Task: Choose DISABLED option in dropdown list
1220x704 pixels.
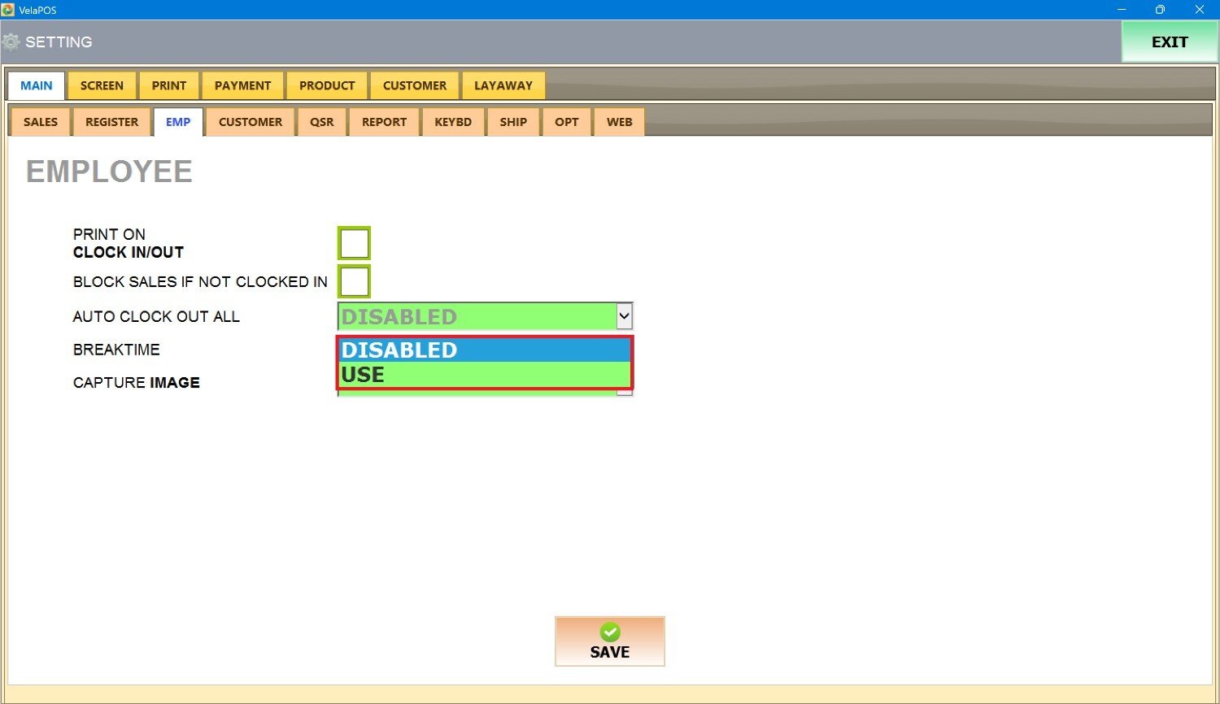Action: (x=484, y=350)
